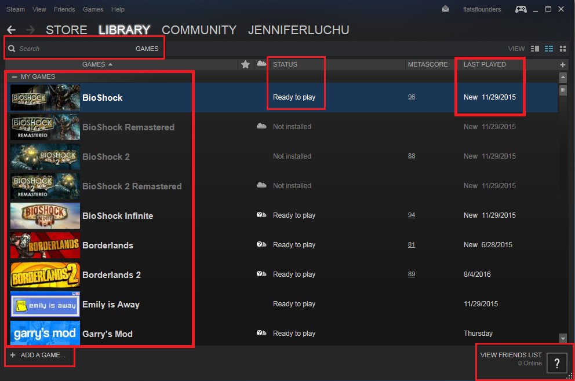Open BioShock metascore 96 link
The image size is (575, 381).
click(412, 97)
